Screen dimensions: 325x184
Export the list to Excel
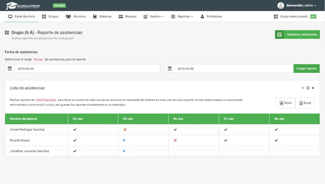point(305,103)
